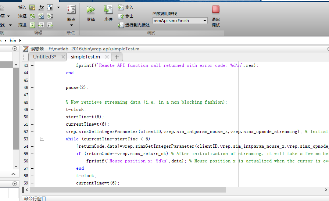Collapse the left panel with up chevron
Screen dimensions: 329x201
click(14, 174)
